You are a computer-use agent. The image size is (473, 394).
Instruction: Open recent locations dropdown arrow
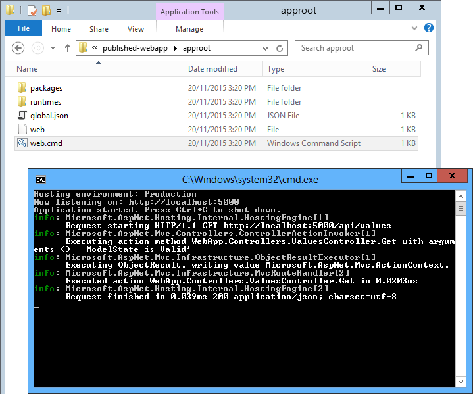[53, 48]
